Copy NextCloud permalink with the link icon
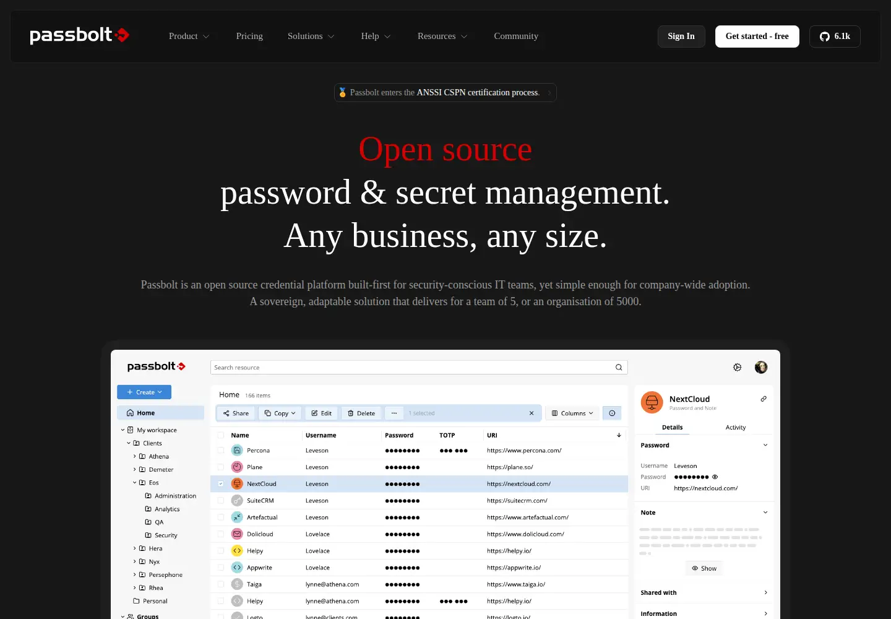This screenshot has width=891, height=619. (764, 399)
